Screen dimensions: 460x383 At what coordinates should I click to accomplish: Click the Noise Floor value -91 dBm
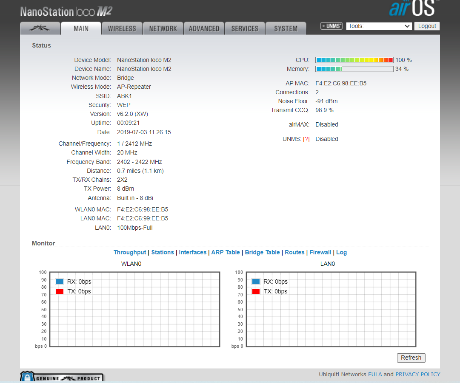pyautogui.click(x=326, y=101)
